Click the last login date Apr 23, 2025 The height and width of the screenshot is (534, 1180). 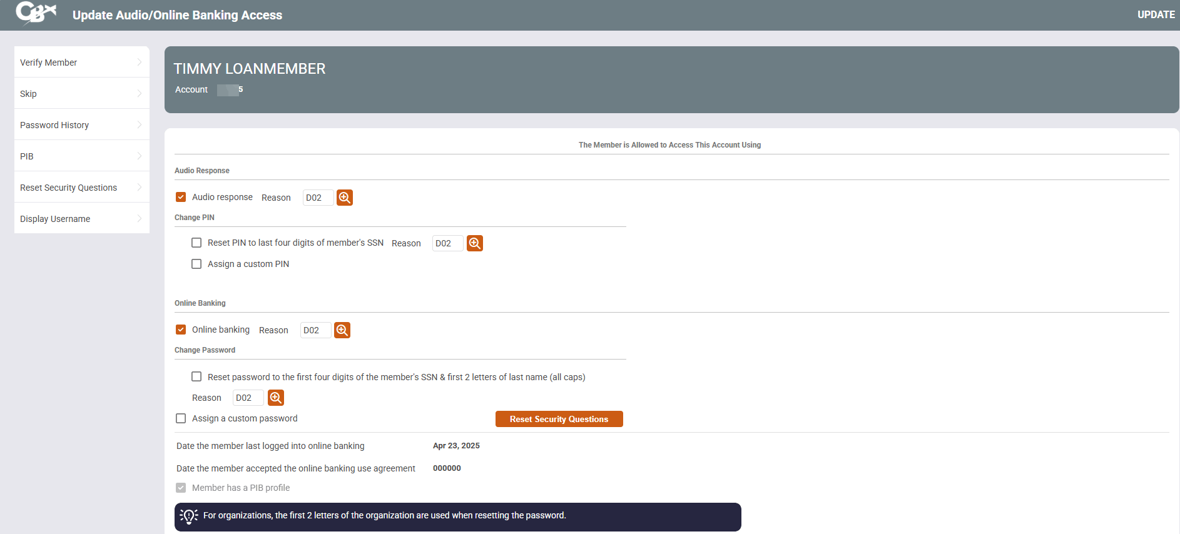tap(456, 446)
